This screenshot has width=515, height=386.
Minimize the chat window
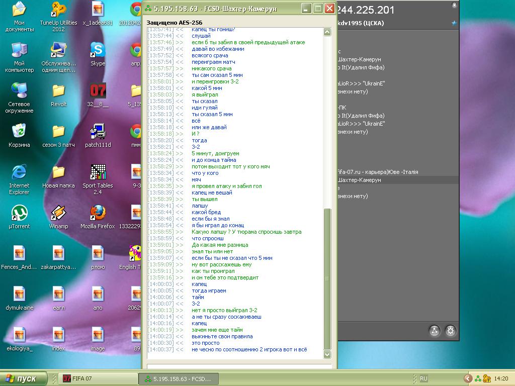point(306,9)
